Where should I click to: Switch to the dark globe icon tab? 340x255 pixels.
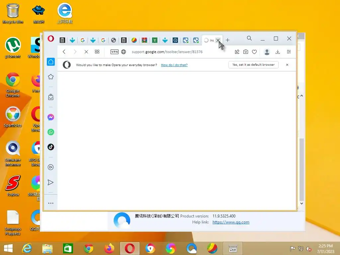click(114, 40)
